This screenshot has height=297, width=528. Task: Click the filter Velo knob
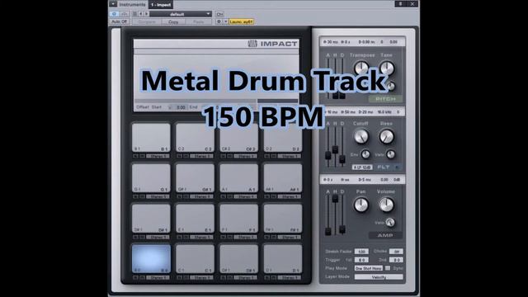coord(390,154)
